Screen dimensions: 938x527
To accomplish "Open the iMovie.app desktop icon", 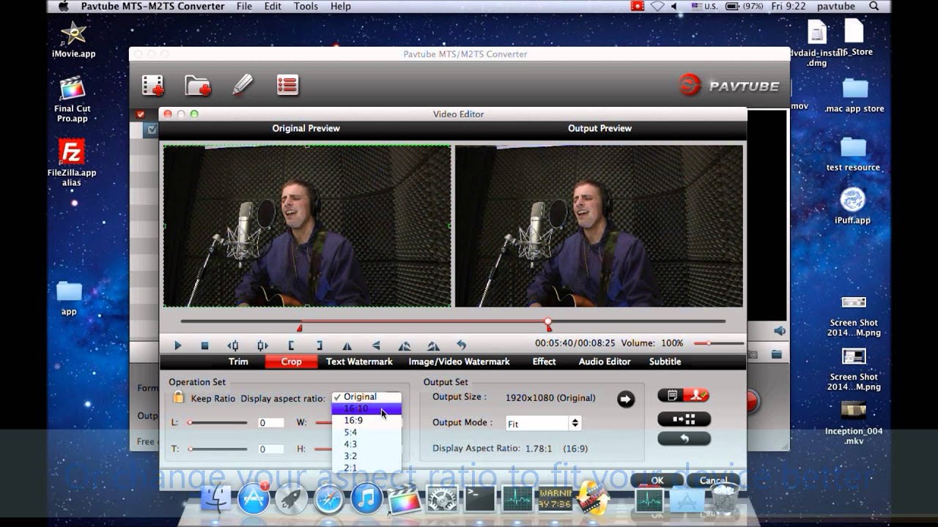I will [73, 40].
